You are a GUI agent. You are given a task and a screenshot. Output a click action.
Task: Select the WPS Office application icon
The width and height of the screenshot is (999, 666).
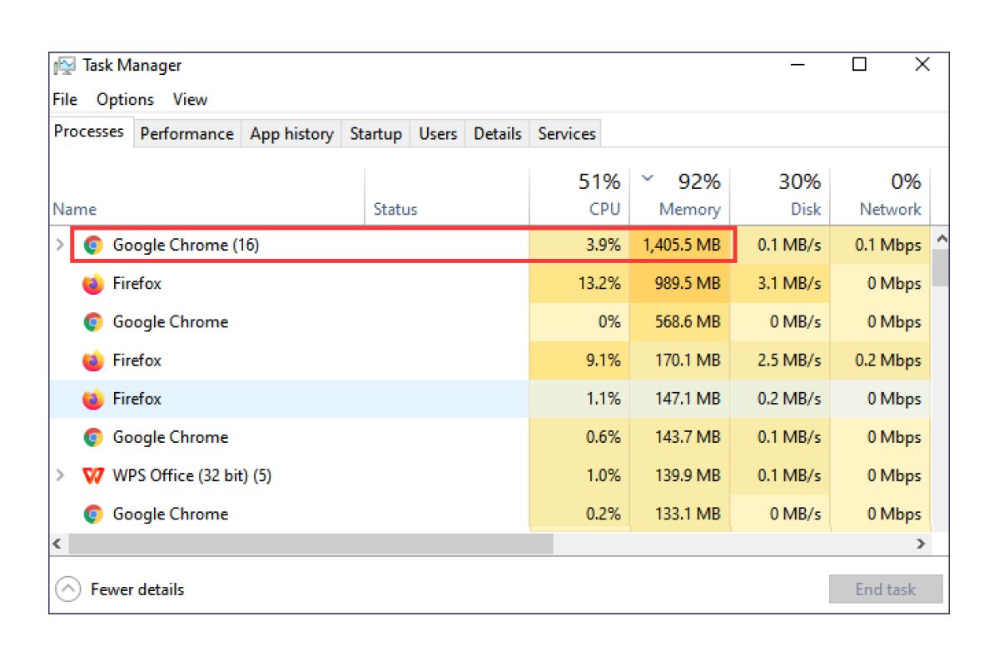pos(93,475)
